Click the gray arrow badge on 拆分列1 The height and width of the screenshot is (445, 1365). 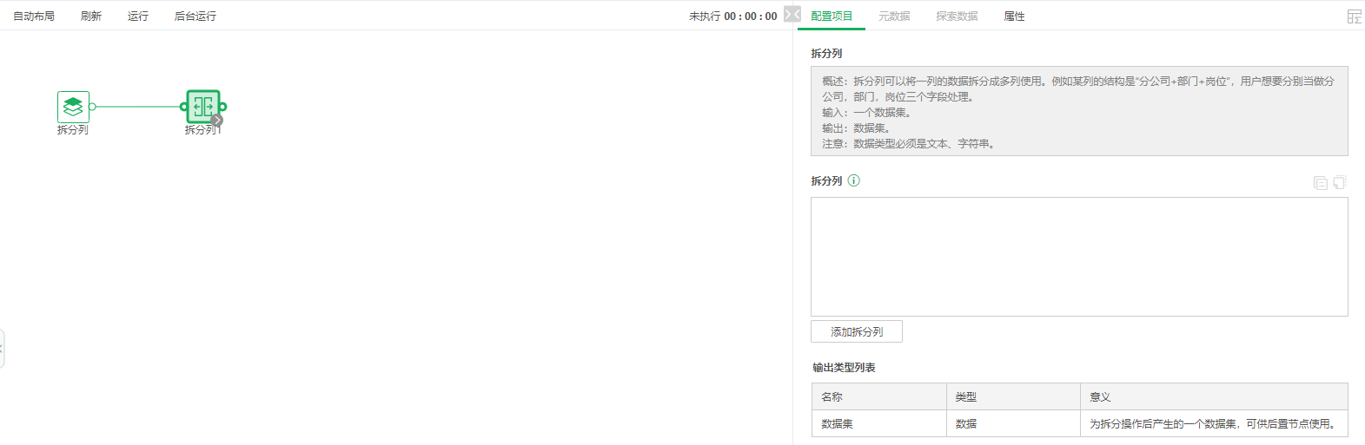tap(217, 120)
